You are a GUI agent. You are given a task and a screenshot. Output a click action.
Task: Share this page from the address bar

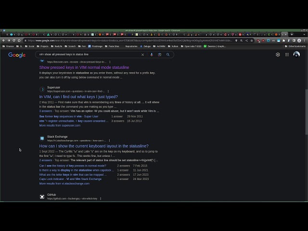(x=246, y=40)
